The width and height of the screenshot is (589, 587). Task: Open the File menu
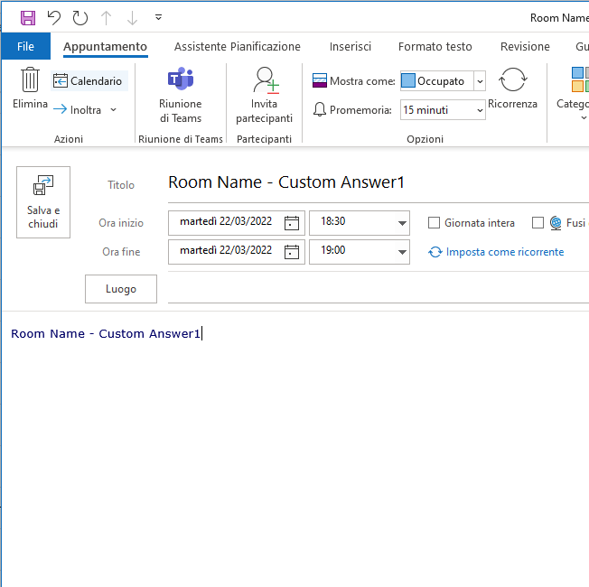click(25, 46)
